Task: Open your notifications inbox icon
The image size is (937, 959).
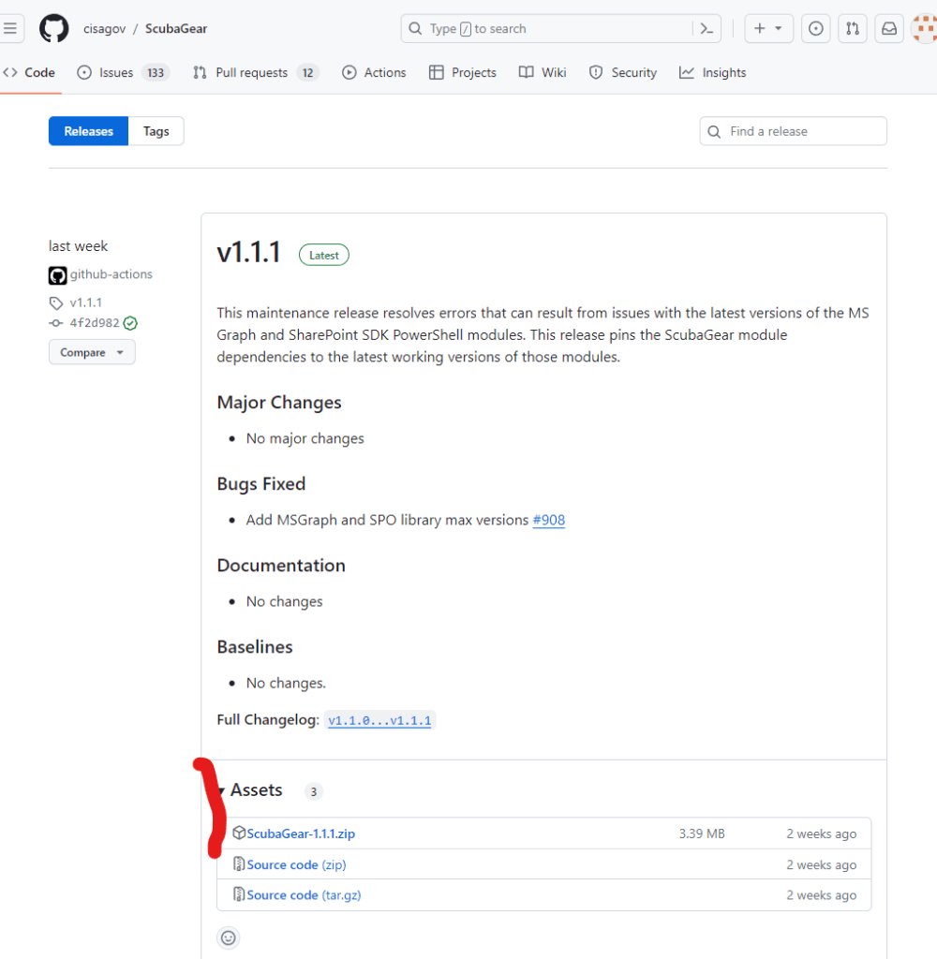Action: click(888, 28)
